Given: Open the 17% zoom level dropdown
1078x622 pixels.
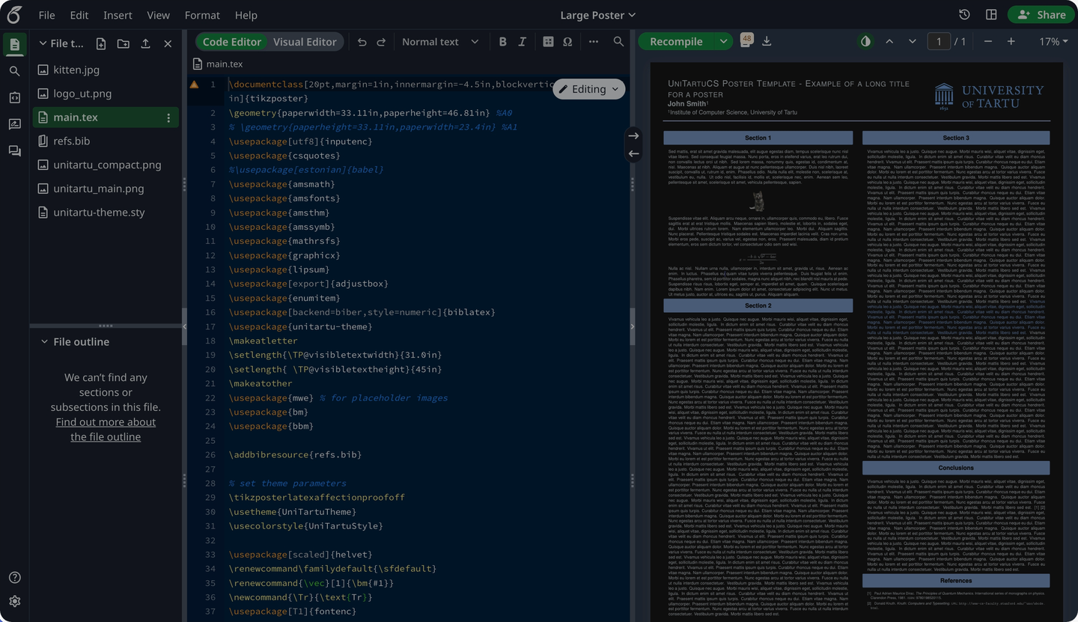Looking at the screenshot, I should [1053, 42].
